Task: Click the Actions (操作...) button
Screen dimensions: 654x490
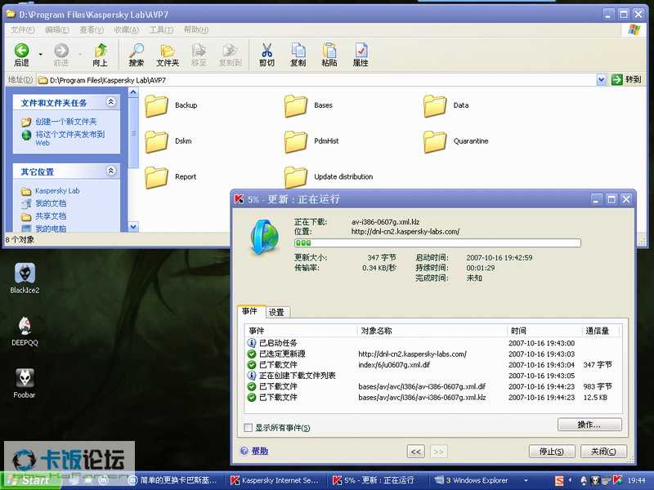Action: tap(589, 425)
